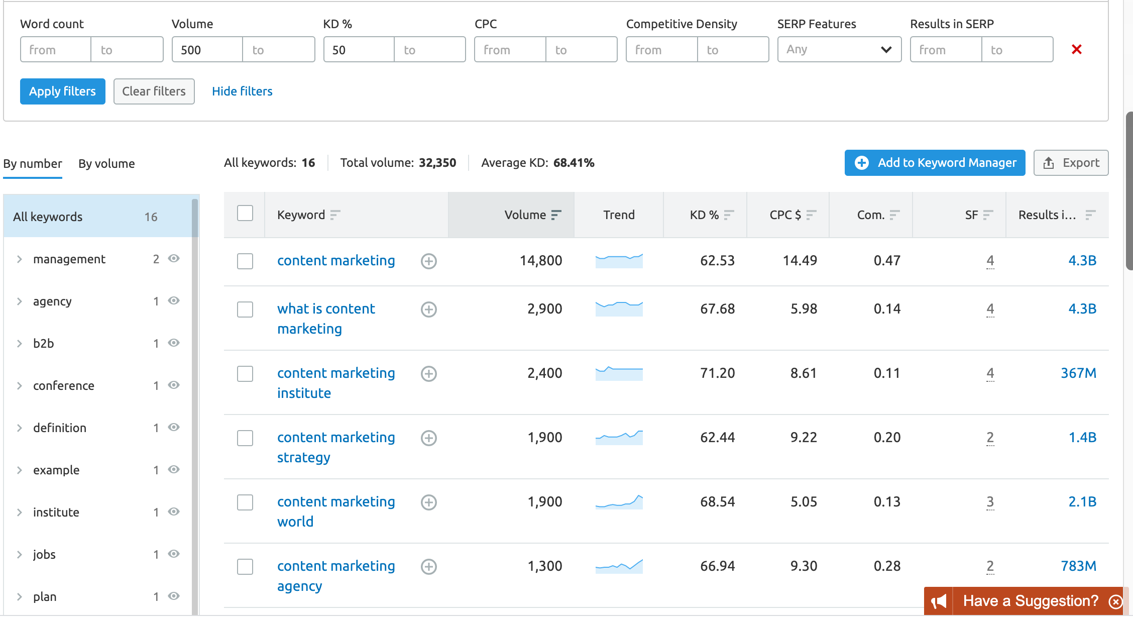This screenshot has height=618, width=1133.
Task: Expand the conference keyword group
Action: tap(20, 386)
